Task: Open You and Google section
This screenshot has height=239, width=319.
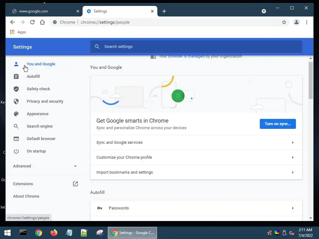Action: click(41, 64)
